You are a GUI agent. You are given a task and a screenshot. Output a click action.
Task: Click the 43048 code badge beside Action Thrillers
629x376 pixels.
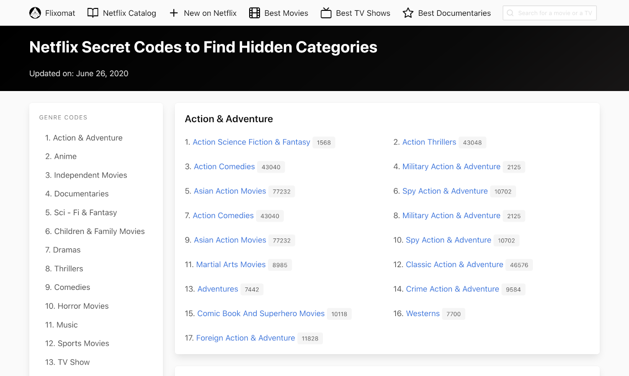coord(472,142)
